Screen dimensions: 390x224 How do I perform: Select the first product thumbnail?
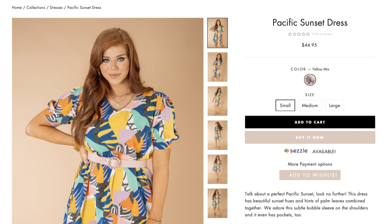[217, 33]
